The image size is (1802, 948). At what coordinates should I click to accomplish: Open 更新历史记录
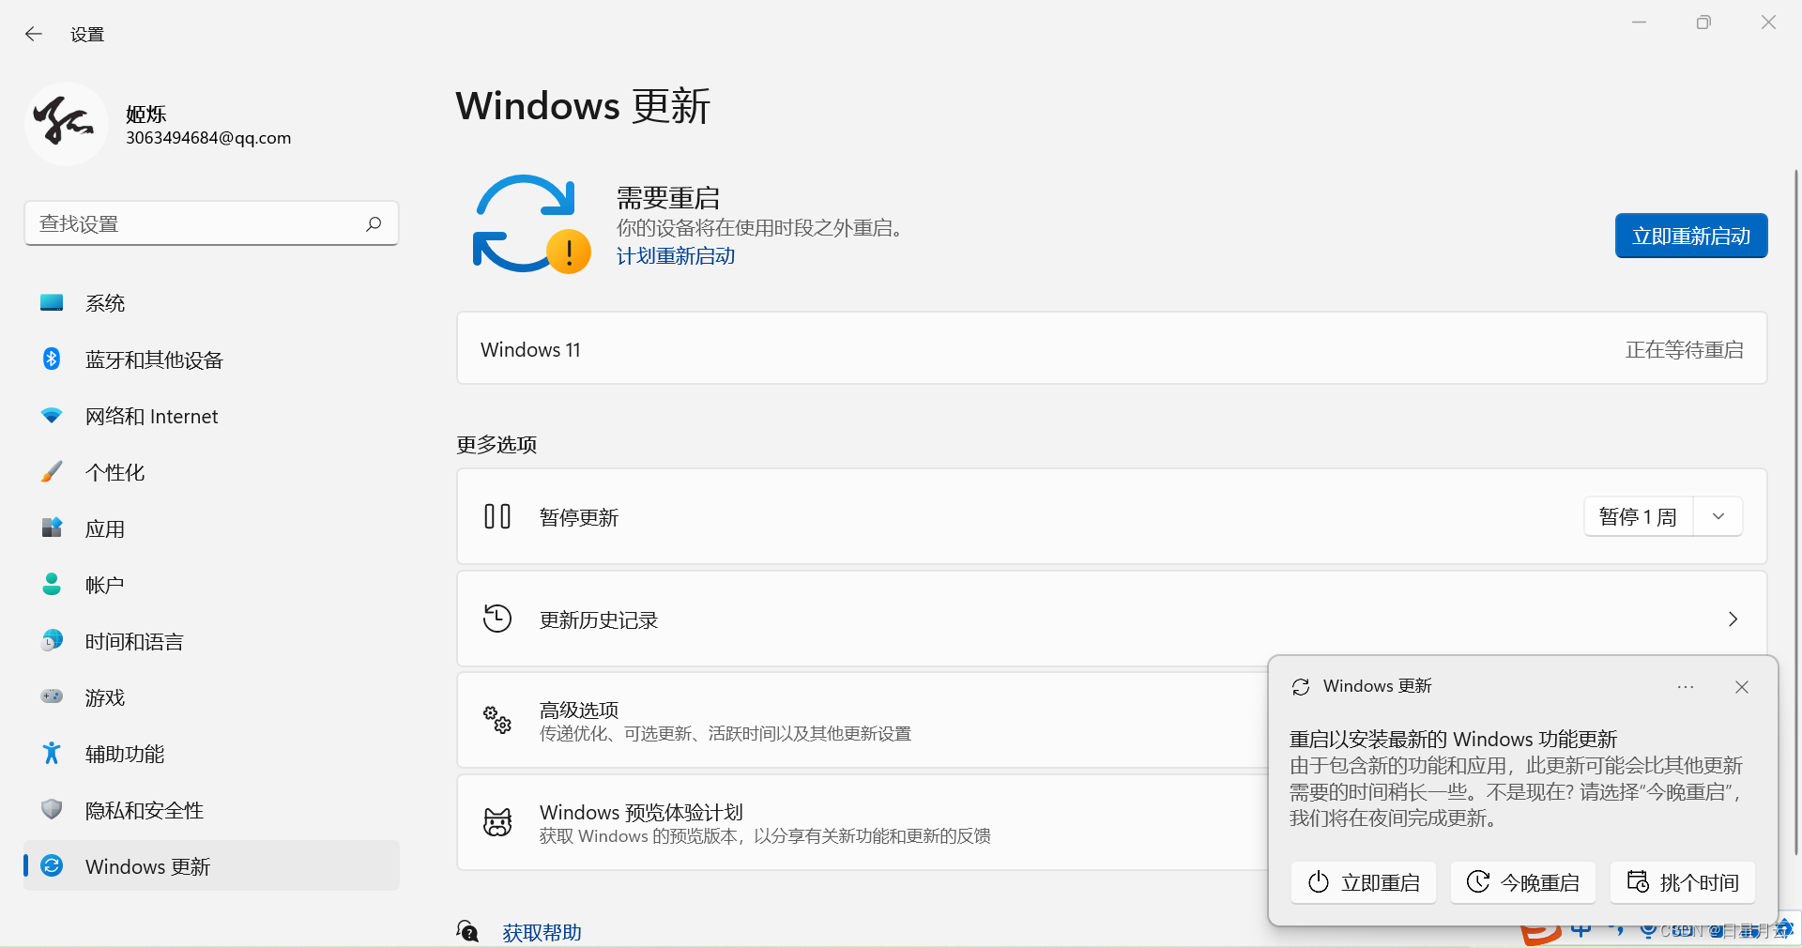pyautogui.click(x=1111, y=619)
